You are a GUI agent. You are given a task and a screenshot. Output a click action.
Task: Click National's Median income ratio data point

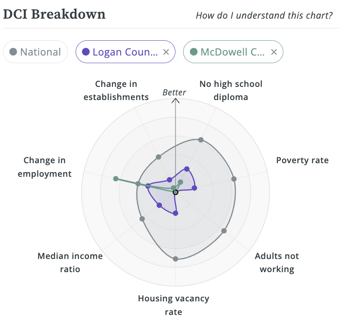coord(142,219)
